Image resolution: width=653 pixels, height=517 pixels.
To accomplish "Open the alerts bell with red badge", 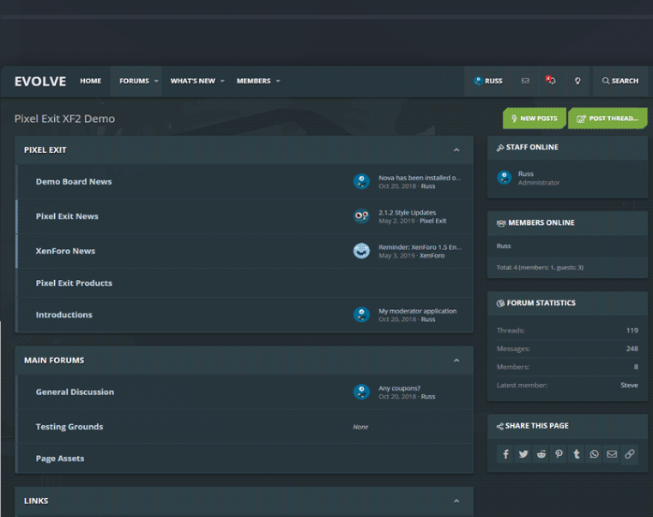I will pos(551,81).
